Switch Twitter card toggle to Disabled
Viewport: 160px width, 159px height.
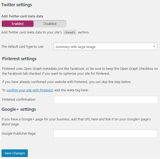50,24
